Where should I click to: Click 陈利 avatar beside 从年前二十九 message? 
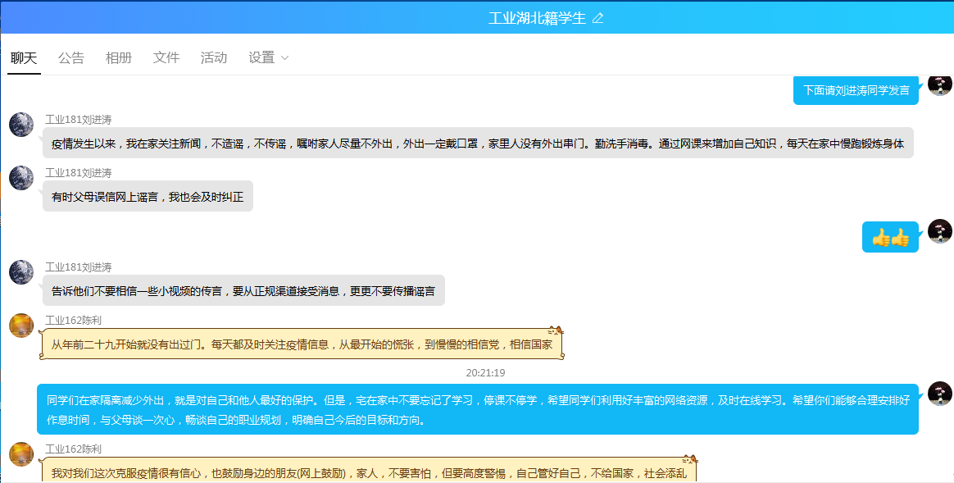tap(21, 326)
